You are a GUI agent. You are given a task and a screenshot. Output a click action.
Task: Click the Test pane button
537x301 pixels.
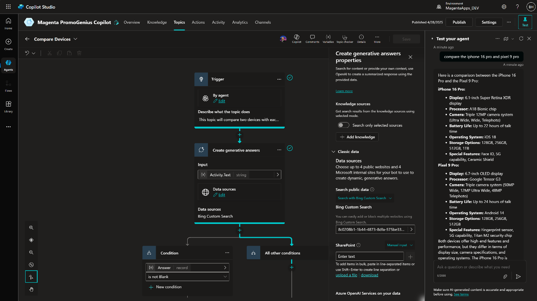click(525, 22)
